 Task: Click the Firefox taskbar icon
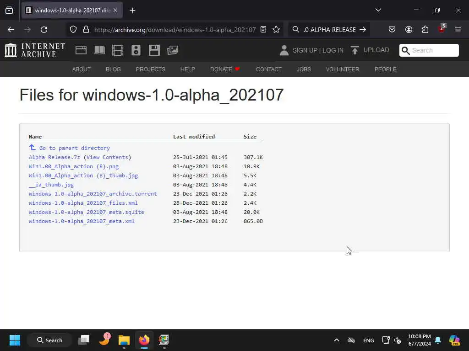pos(144,340)
